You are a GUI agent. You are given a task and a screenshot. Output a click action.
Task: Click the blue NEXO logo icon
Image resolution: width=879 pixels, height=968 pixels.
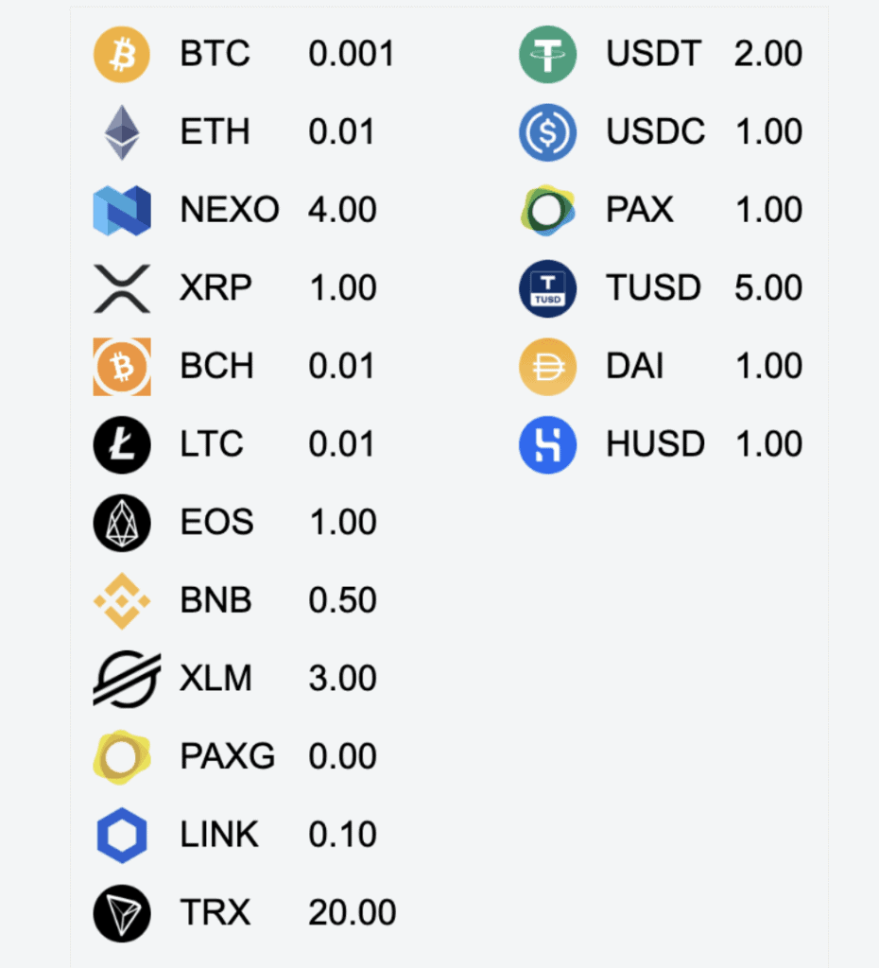tap(122, 211)
